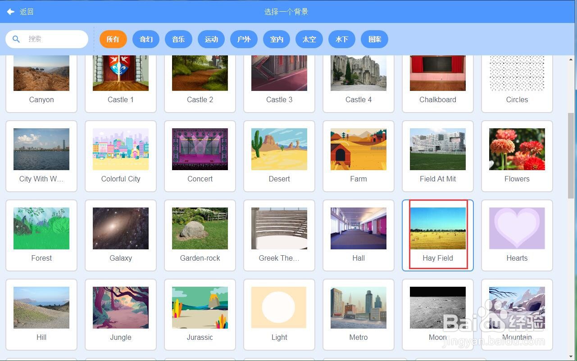Select the Hall backdrop

359,235
